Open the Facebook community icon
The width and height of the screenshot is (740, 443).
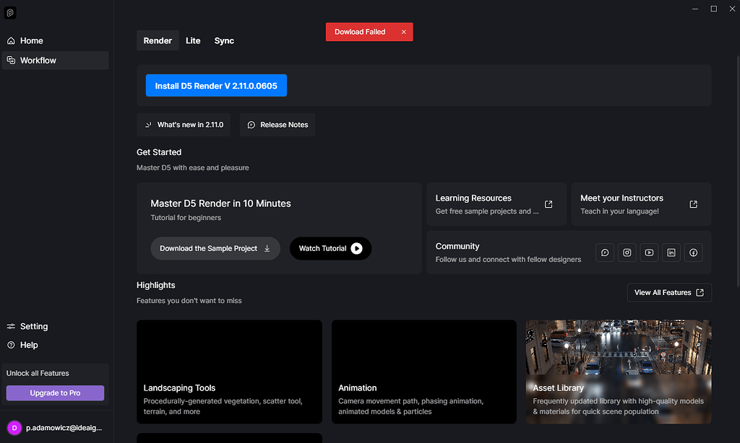coord(692,252)
